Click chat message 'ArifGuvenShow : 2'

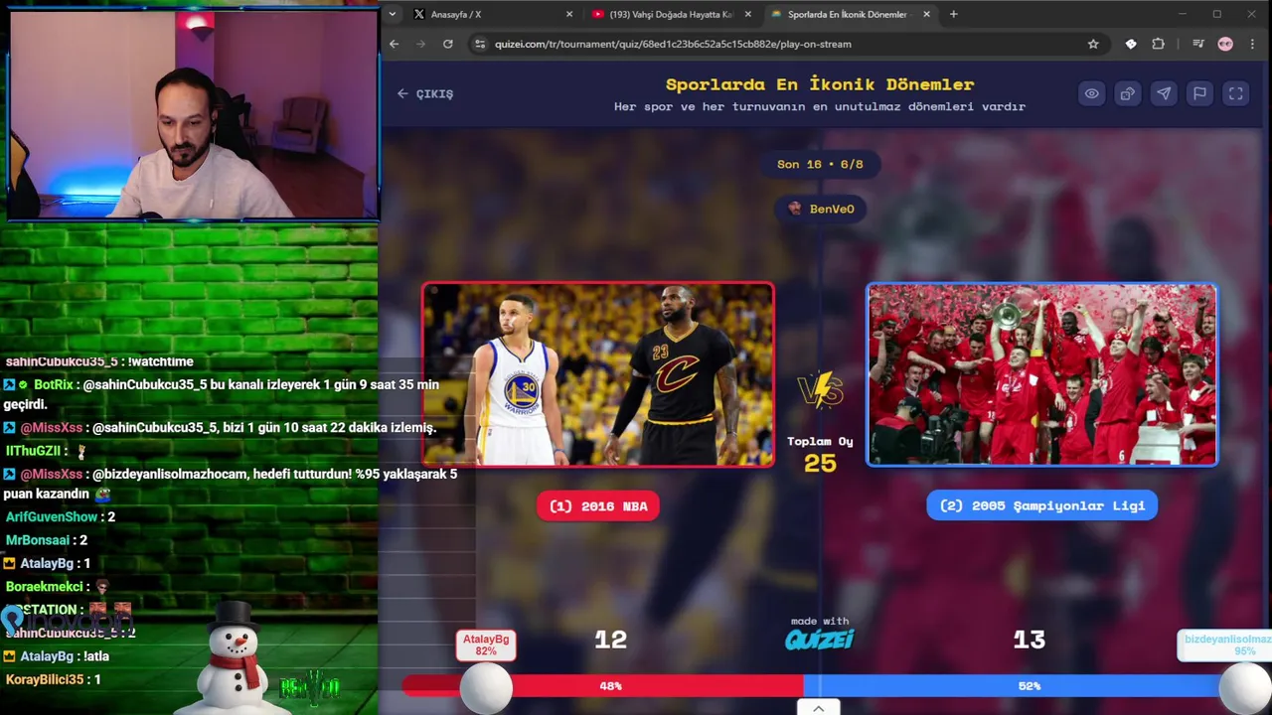pyautogui.click(x=61, y=516)
